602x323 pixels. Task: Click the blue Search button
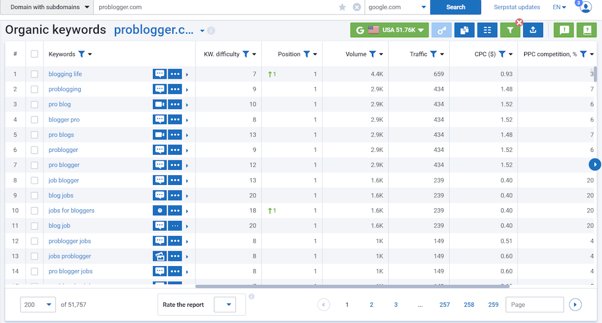click(x=456, y=7)
